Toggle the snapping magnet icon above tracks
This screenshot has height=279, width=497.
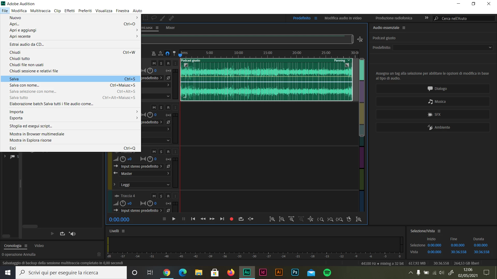167,53
